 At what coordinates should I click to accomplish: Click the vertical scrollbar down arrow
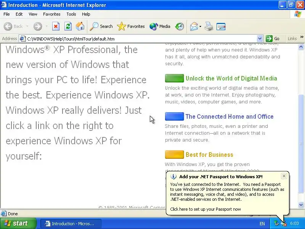[x=301, y=205]
